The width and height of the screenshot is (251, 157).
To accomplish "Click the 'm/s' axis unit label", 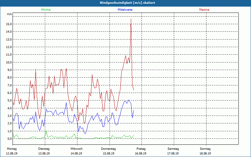I will point(9,14).
